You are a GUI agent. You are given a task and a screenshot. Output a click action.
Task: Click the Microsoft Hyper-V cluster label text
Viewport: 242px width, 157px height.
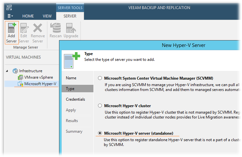pos(127,106)
